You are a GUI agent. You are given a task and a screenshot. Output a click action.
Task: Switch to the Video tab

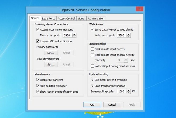81,19
